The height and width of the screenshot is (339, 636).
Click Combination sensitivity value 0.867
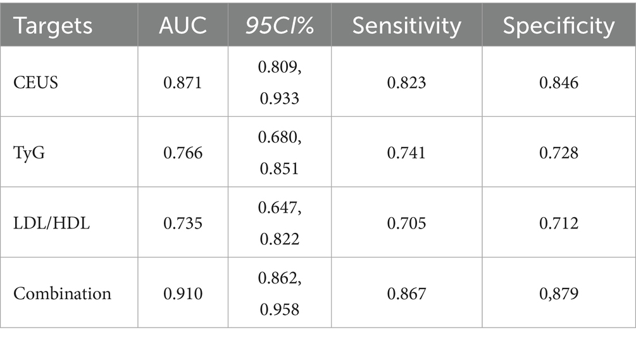(x=407, y=294)
